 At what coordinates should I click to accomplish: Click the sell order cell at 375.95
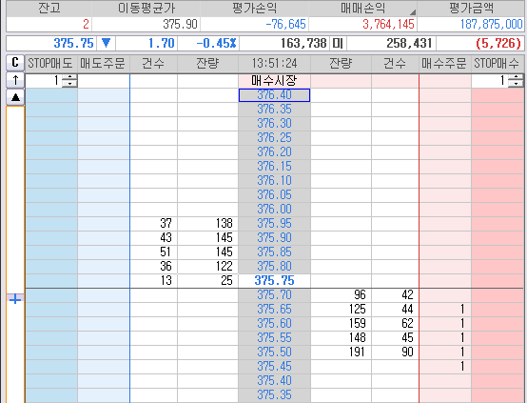pyautogui.click(x=104, y=224)
